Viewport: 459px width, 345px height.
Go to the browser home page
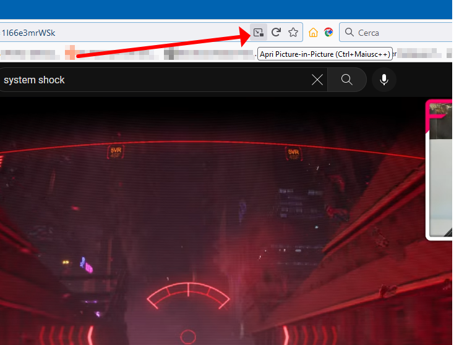tap(313, 33)
